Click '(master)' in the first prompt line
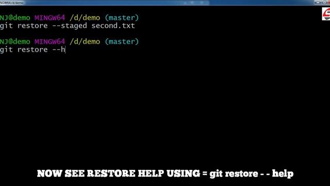This screenshot has width=330, height=186. tap(122, 18)
